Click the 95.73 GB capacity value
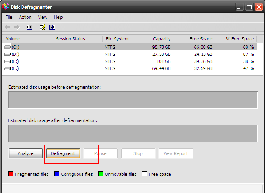The width and height of the screenshot is (265, 193). [x=161, y=47]
